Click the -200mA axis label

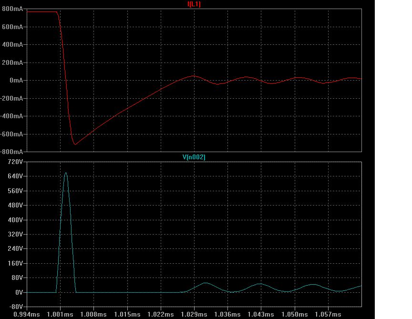[12, 98]
